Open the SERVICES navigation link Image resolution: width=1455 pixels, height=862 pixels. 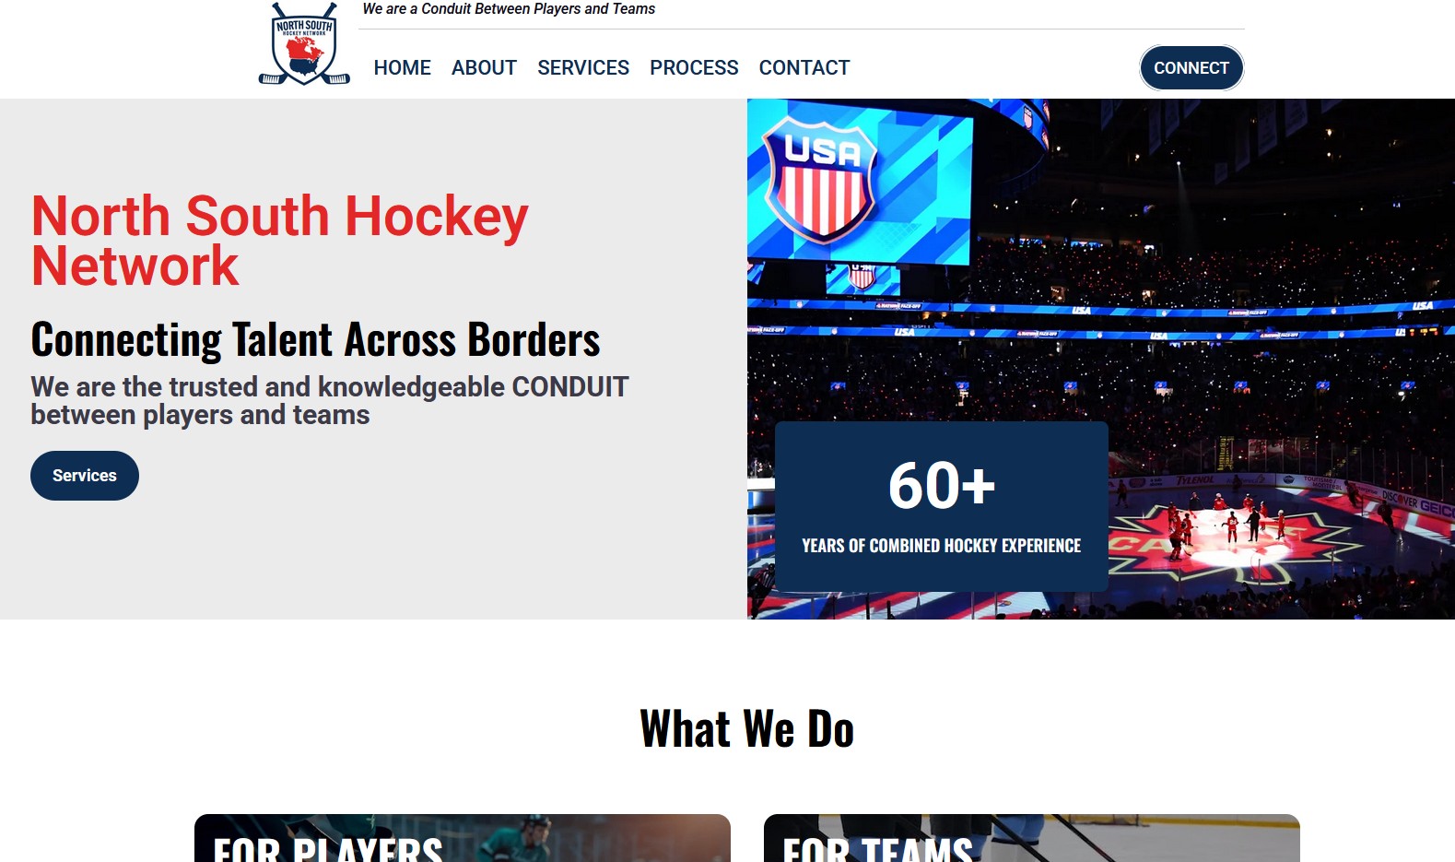click(583, 68)
